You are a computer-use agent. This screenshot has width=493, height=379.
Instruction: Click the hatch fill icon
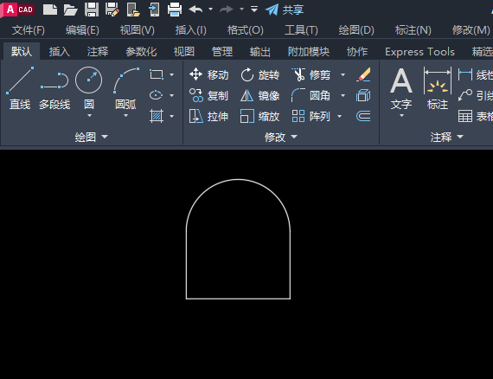(157, 116)
